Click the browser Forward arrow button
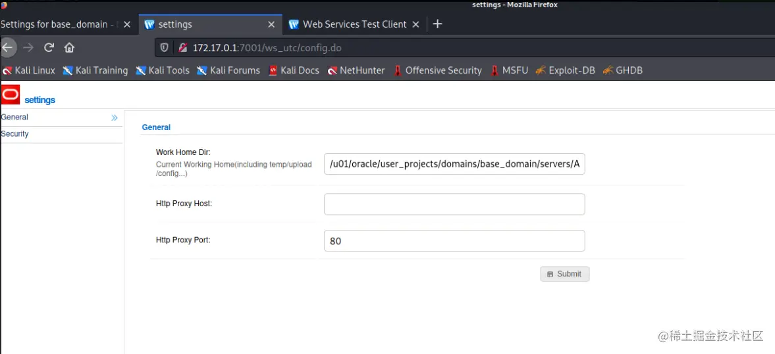Viewport: 775px width, 354px height. [x=28, y=48]
